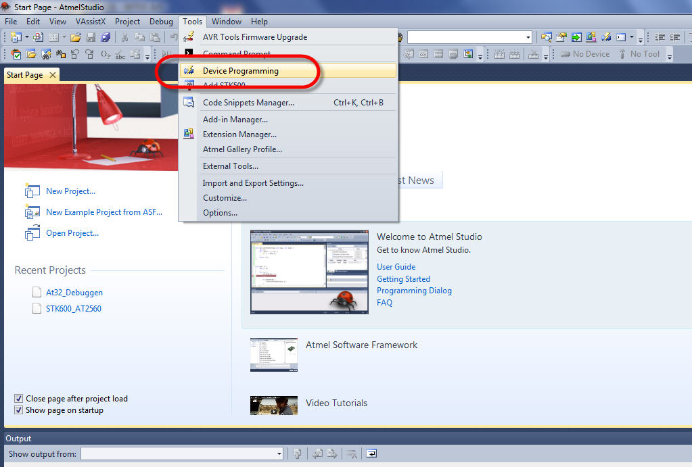Screen dimensions: 692x467
Task: Click the Find in Files binoculars icon
Action: (x=61, y=54)
